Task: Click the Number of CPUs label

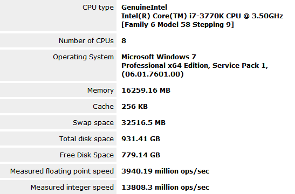Action: (86, 41)
